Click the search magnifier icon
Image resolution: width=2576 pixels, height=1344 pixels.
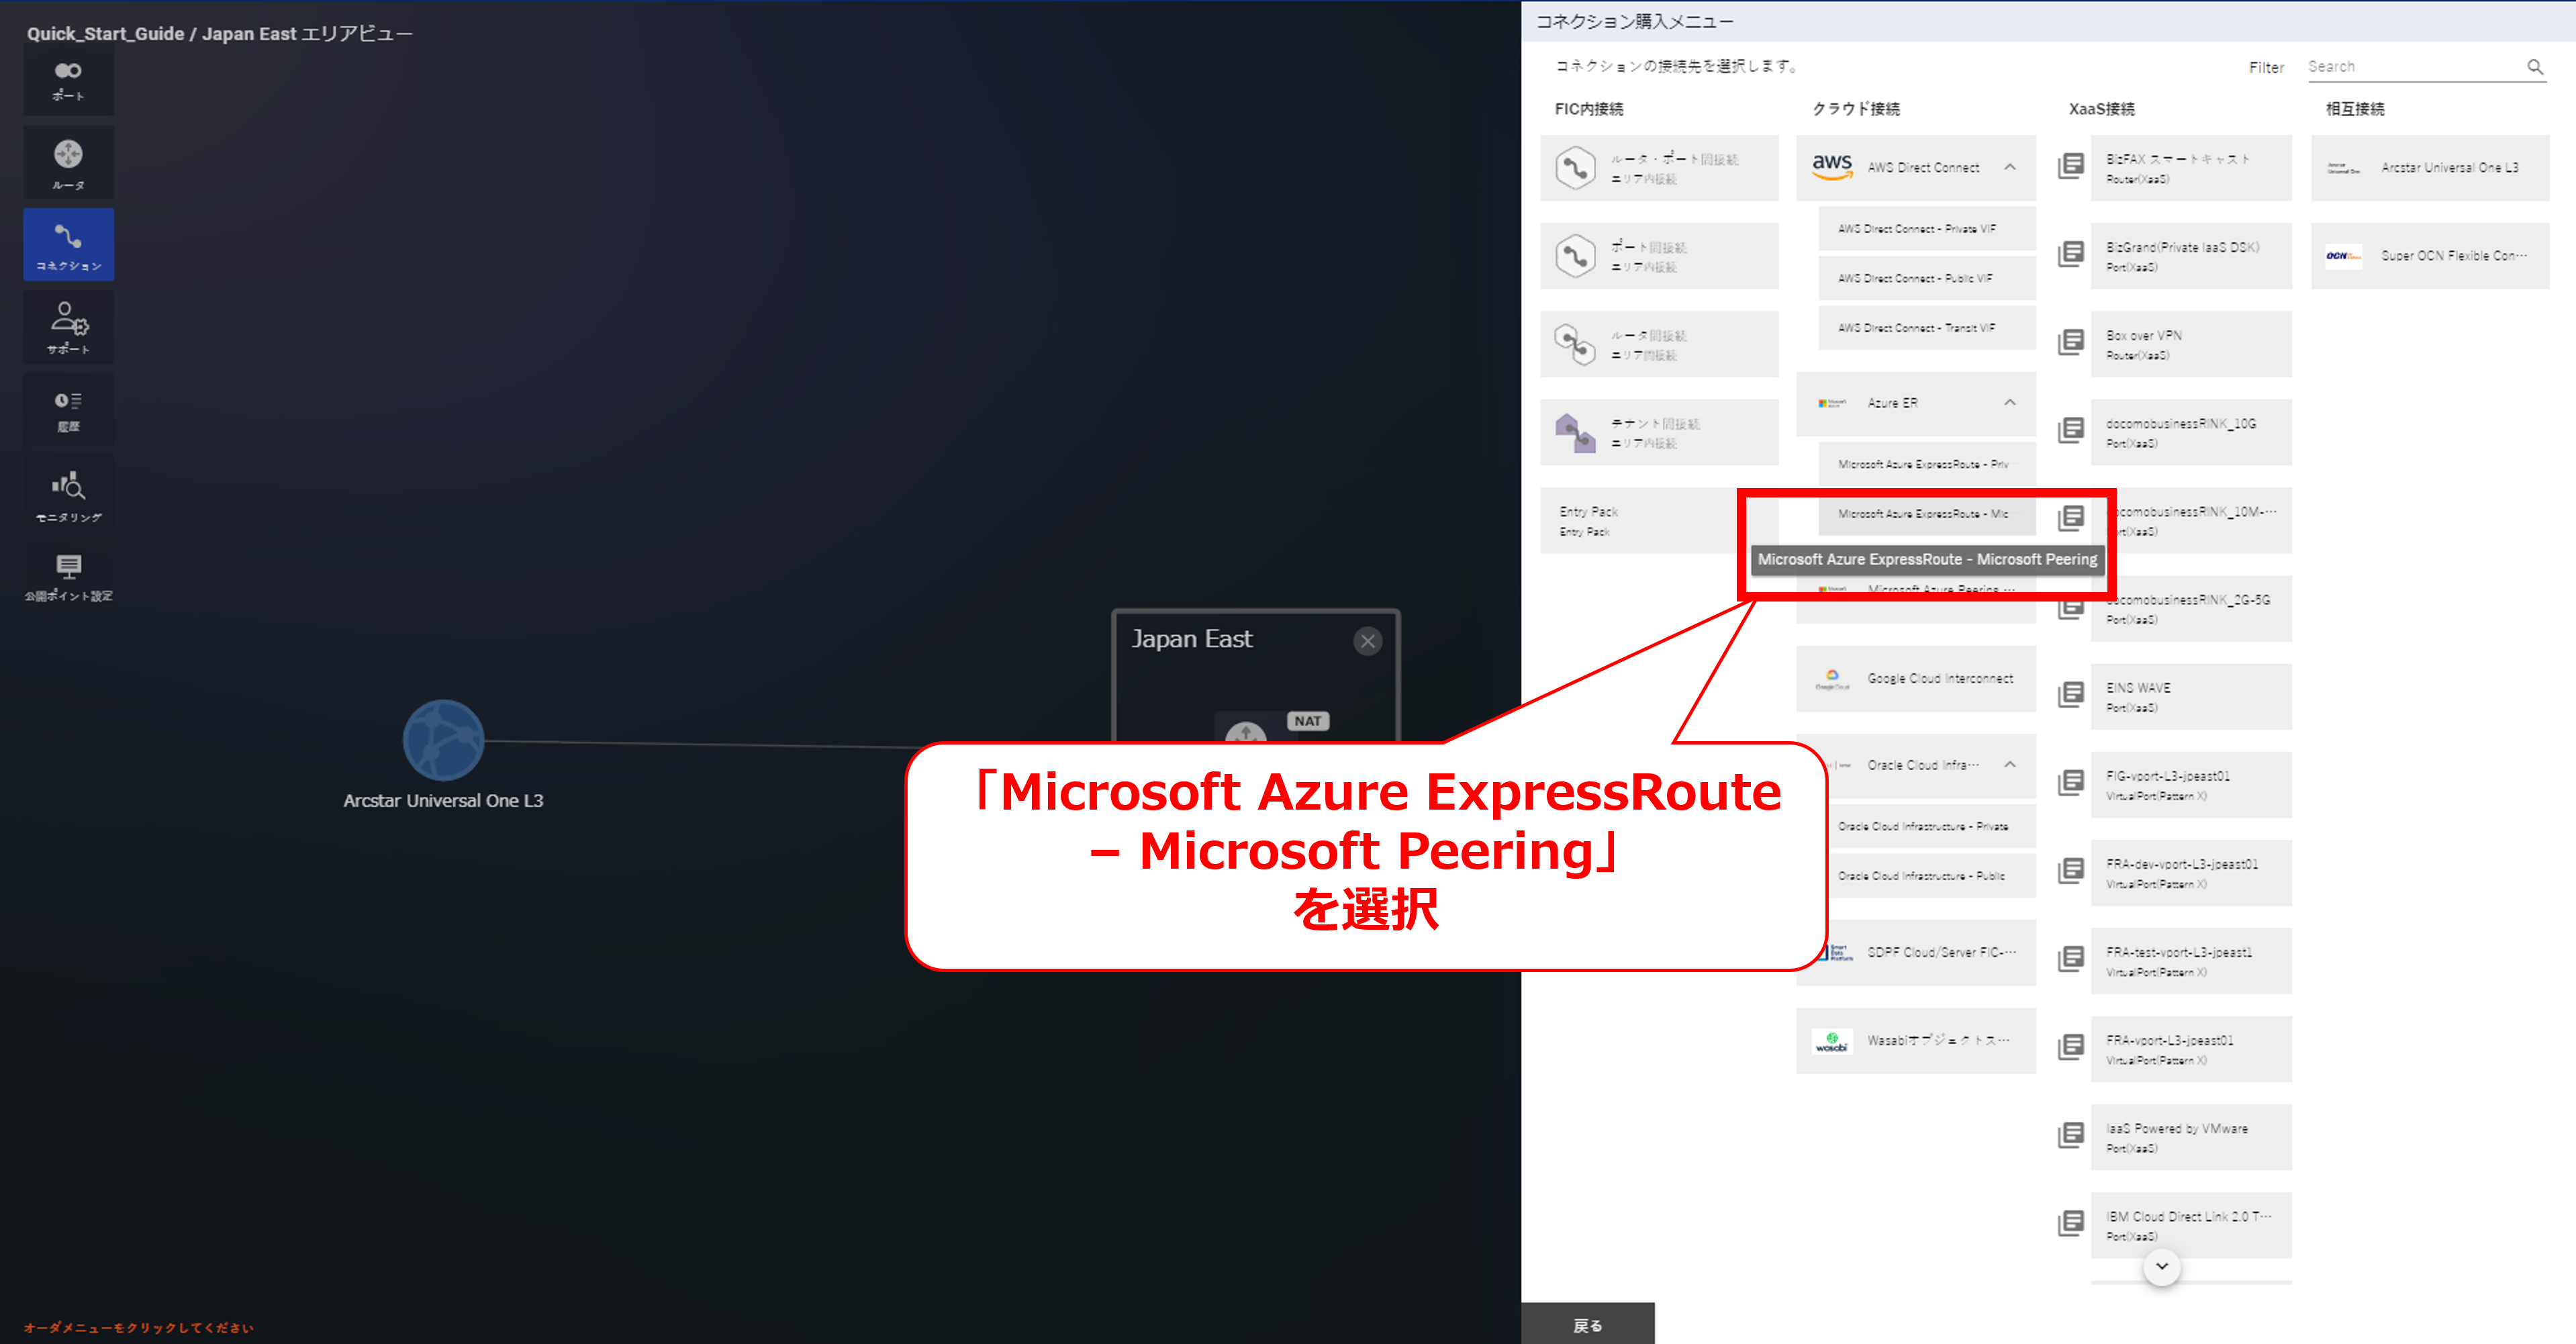tap(2534, 67)
